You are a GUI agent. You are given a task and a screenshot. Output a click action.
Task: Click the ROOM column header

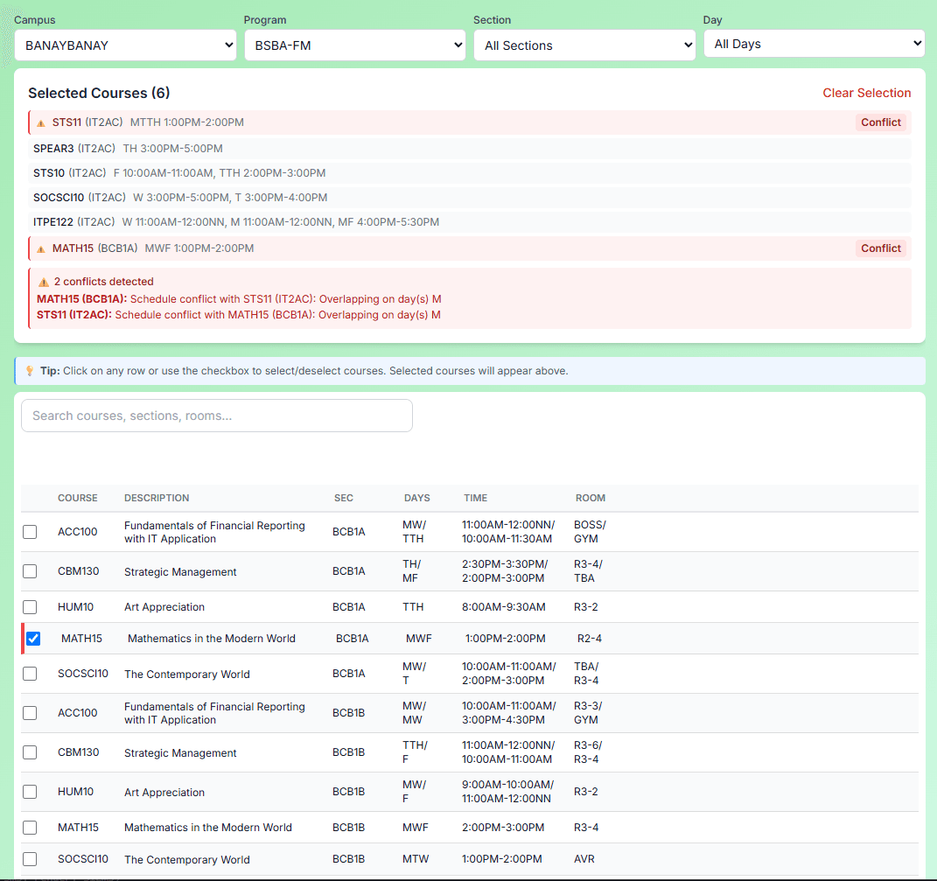point(590,499)
